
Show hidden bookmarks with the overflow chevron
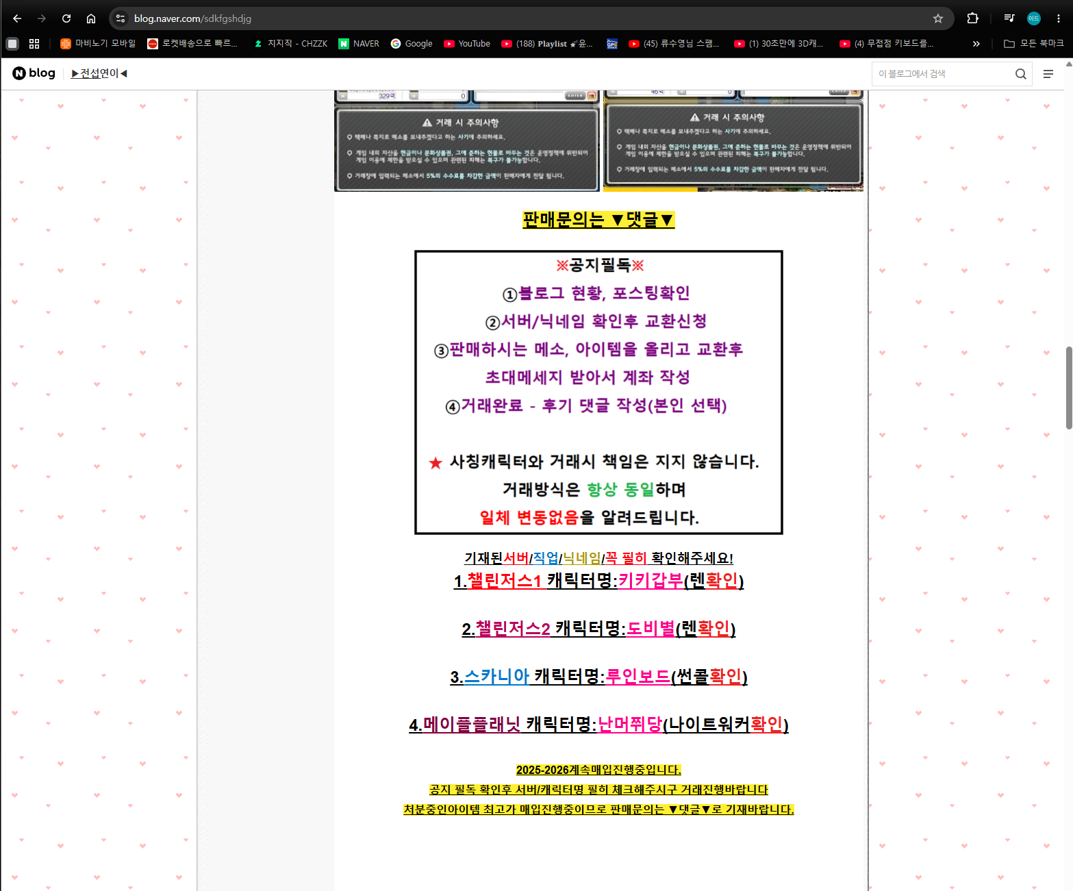pyautogui.click(x=976, y=44)
